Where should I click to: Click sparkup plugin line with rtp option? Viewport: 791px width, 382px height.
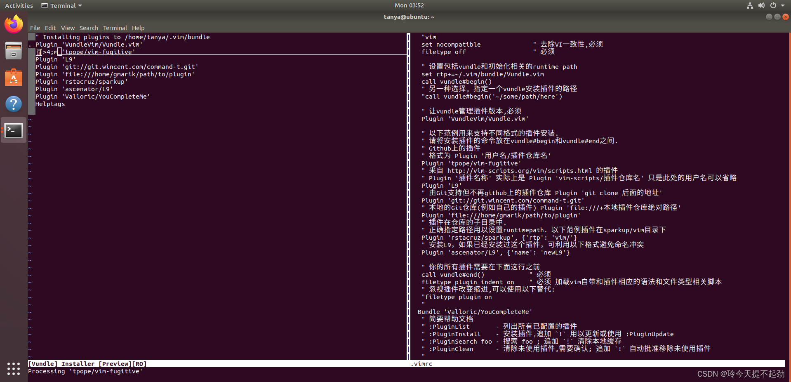(499, 238)
